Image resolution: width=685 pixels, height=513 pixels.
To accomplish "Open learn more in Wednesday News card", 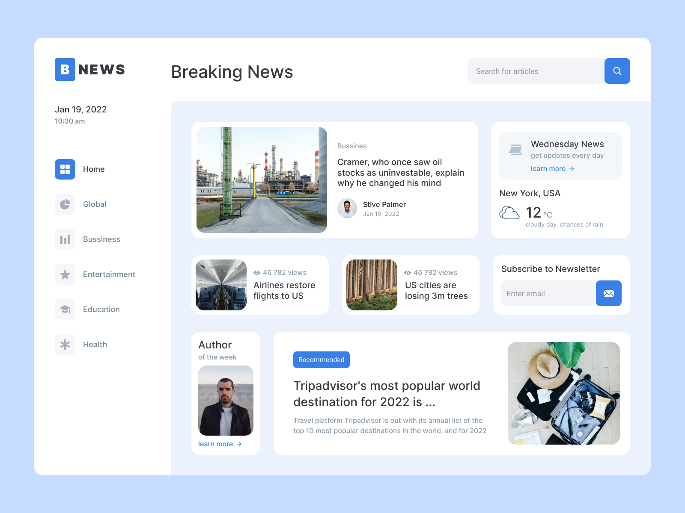I will 548,168.
